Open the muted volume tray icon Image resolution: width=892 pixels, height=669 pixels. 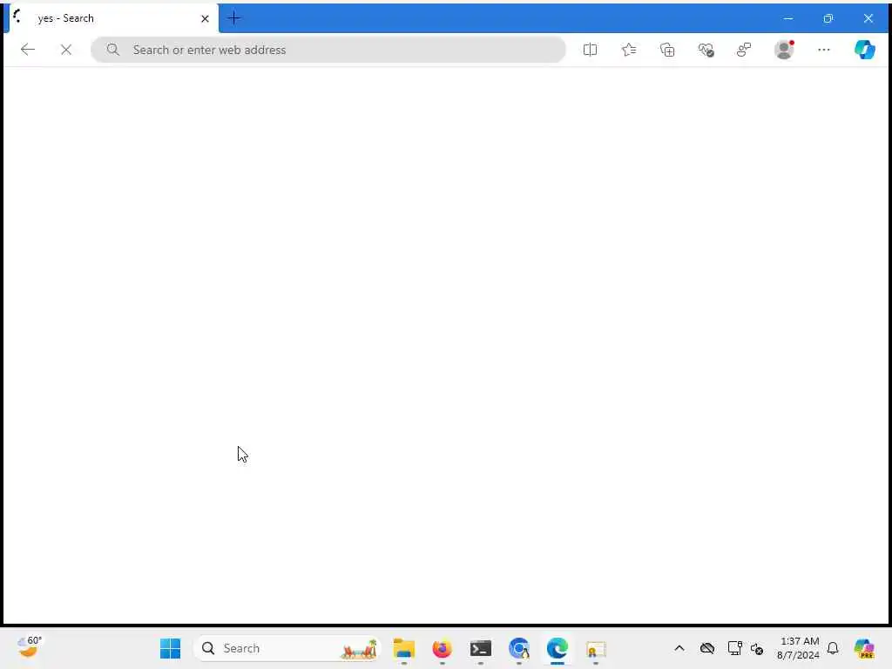click(x=757, y=648)
